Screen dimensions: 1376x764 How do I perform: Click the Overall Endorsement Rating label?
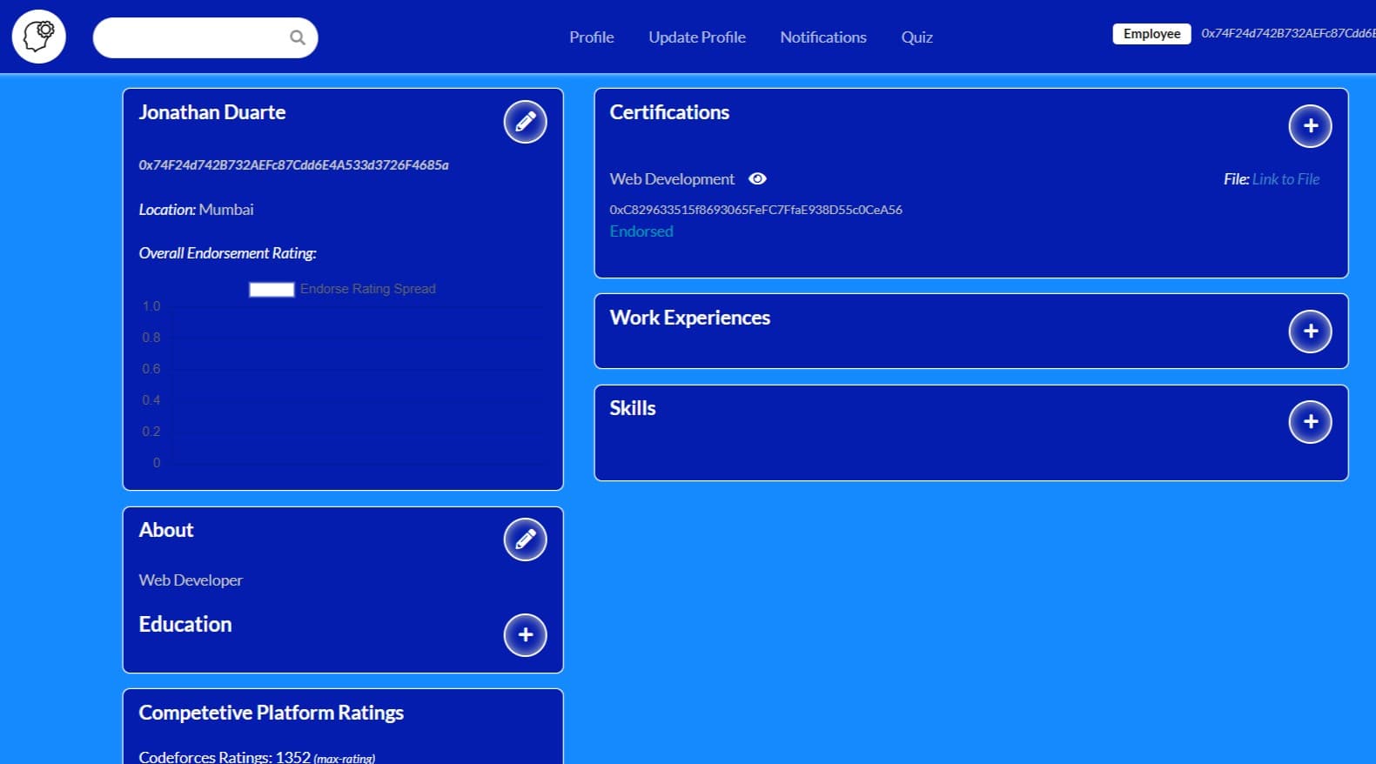pos(228,253)
